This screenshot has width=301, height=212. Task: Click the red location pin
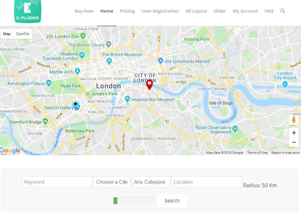coord(149,84)
